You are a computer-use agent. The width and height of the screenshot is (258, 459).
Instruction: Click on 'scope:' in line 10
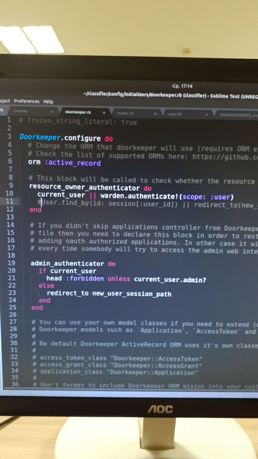(194, 197)
